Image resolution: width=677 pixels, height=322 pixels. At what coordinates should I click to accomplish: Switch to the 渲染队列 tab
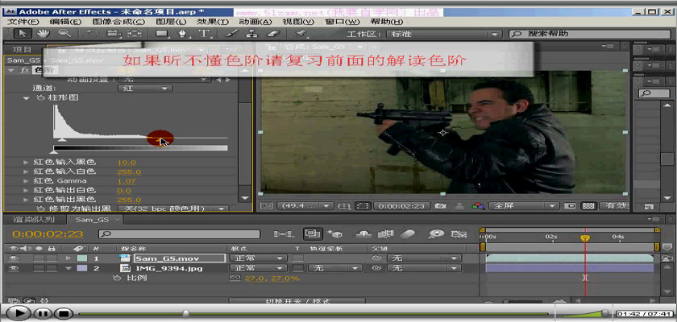pyautogui.click(x=34, y=220)
